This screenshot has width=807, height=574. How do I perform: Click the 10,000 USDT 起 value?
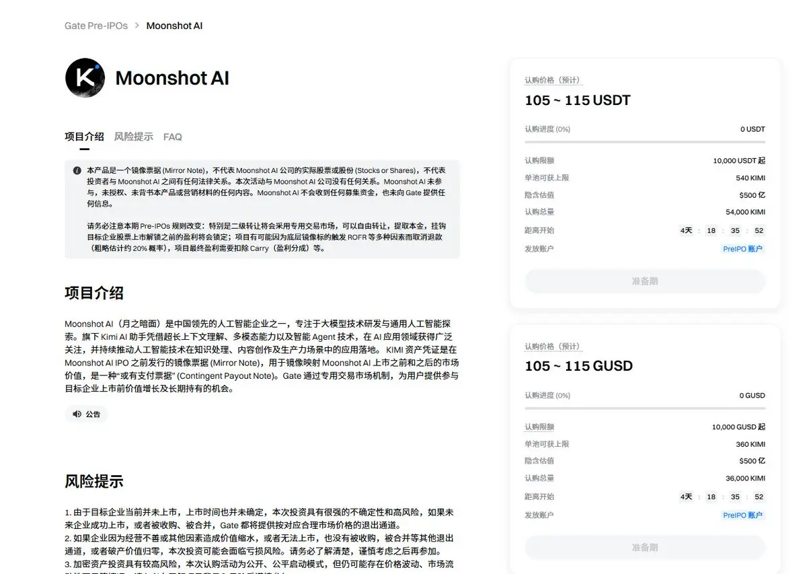pos(739,161)
